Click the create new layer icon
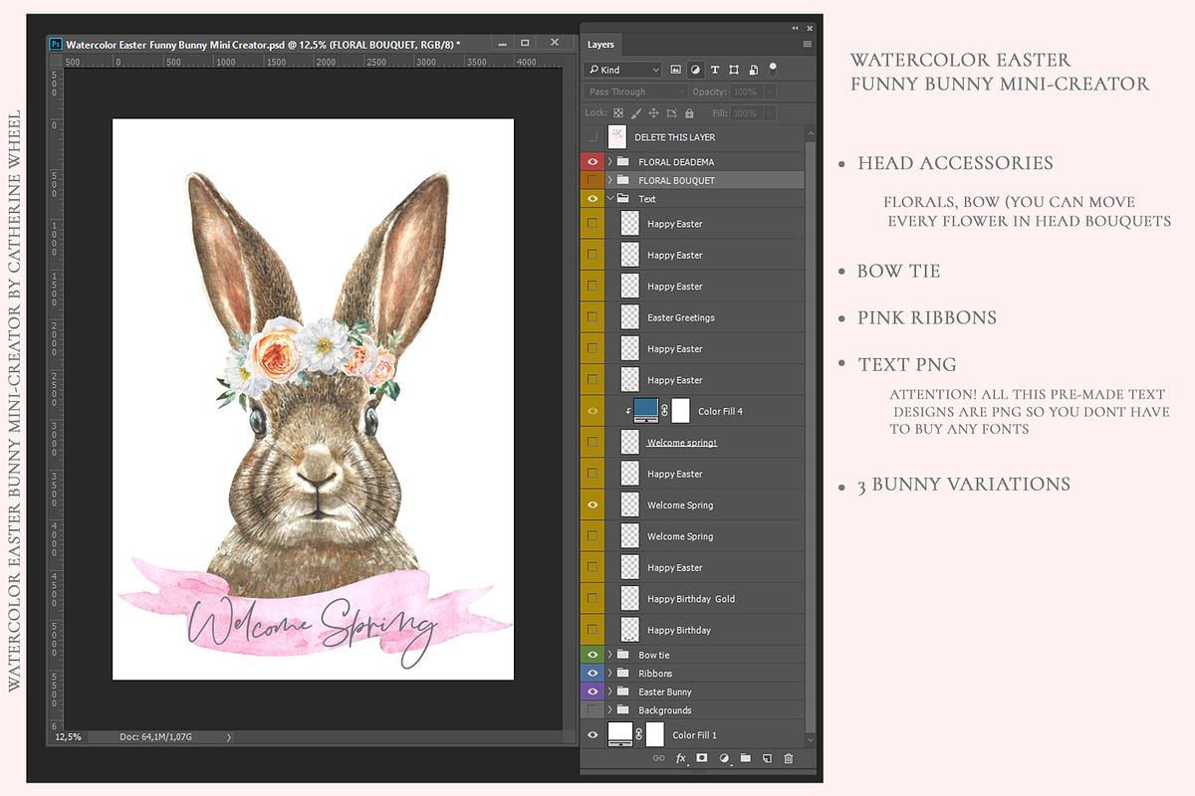 pos(767,758)
